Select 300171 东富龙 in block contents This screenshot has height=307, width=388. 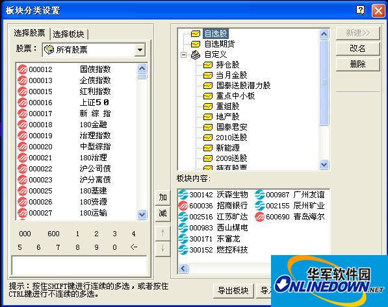pos(214,239)
